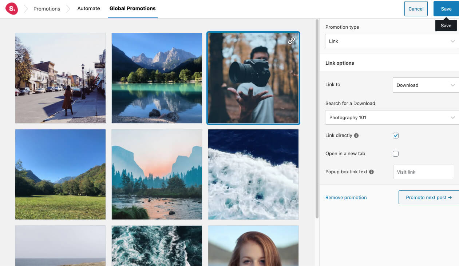Screen dimensions: 459x266
Task: Select the green meadow photo thumbnail
Action: coord(60,174)
